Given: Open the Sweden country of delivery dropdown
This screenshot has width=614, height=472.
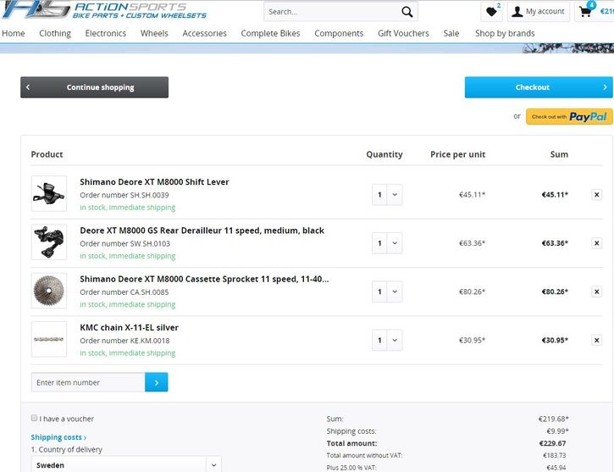Looking at the screenshot, I should click(x=126, y=464).
